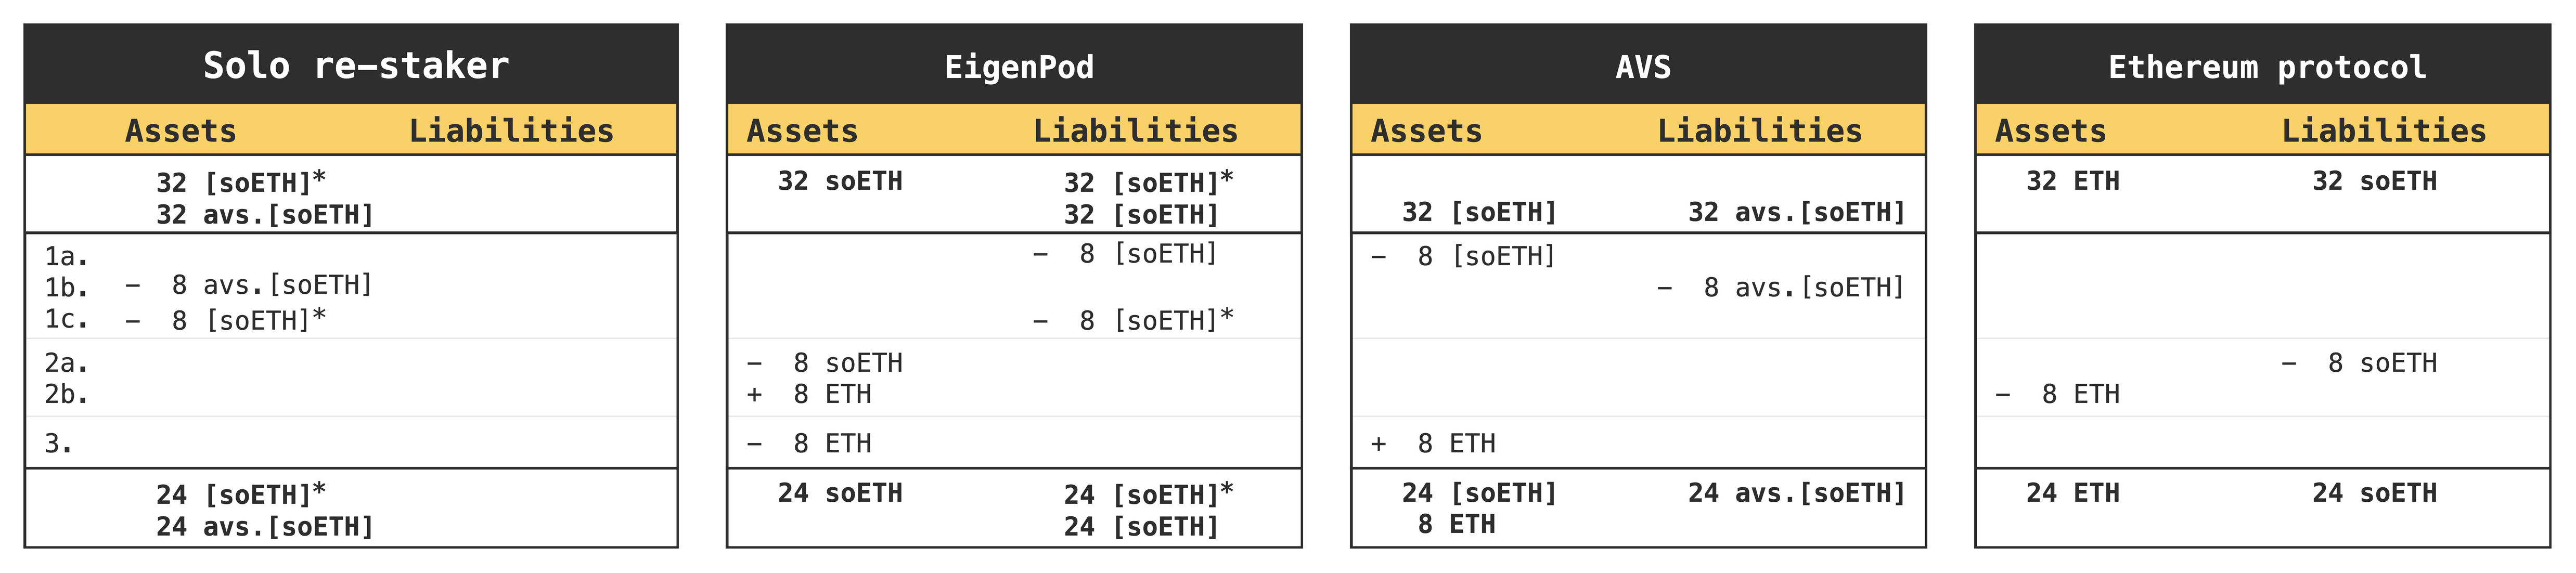This screenshot has height=573, width=2576.
Task: Click step label 1c. in Solo re-staker
Action: [x=66, y=319]
